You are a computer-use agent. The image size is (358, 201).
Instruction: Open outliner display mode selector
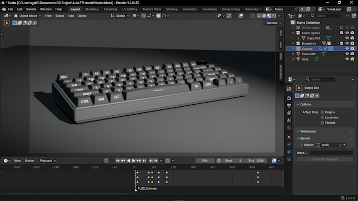coord(302,16)
